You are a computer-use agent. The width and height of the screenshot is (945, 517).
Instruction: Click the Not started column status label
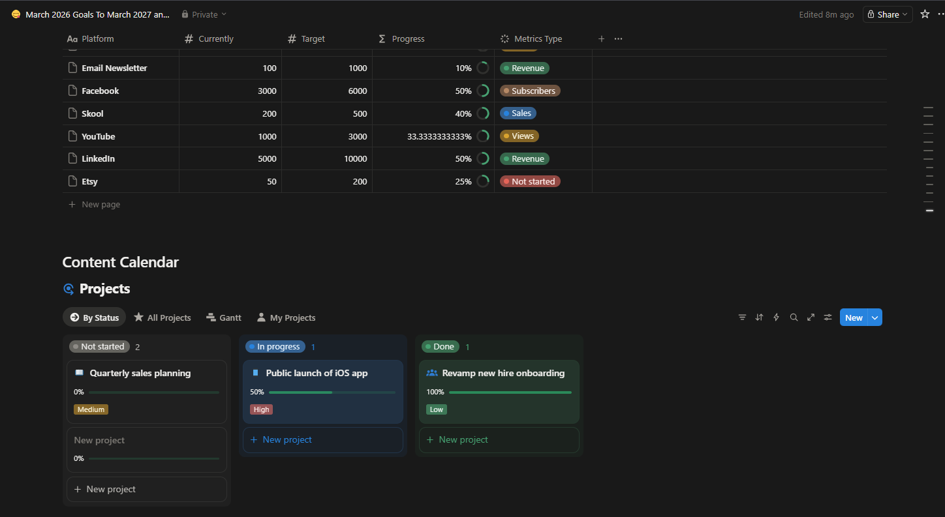(x=99, y=347)
